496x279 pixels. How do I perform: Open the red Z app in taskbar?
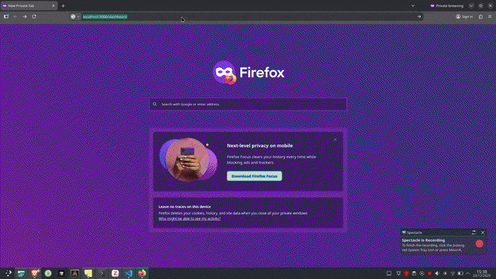(115, 273)
